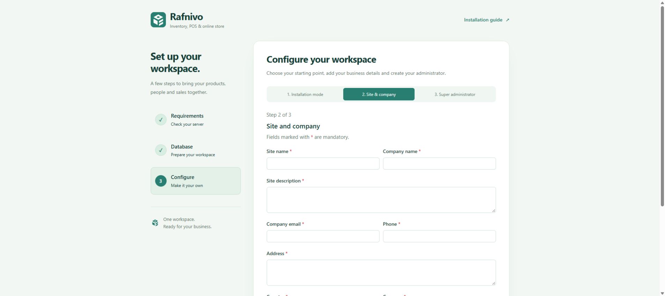Open the Installation guide link
Screen dimensions: 665x296
pyautogui.click(x=486, y=20)
